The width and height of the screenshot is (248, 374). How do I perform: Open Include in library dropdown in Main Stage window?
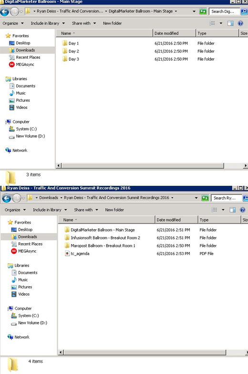(x=48, y=23)
